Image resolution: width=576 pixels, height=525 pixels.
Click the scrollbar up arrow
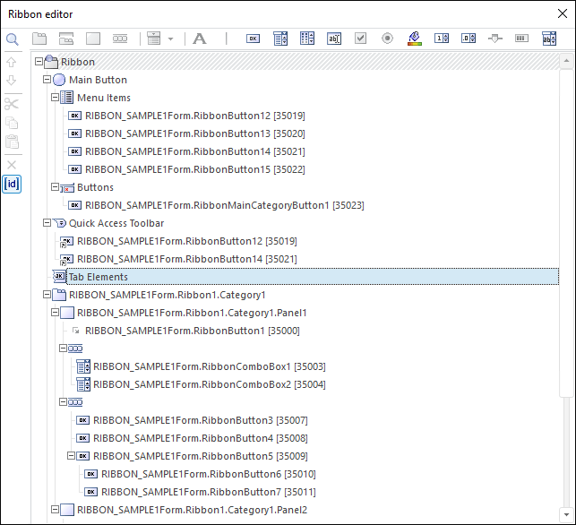point(566,61)
